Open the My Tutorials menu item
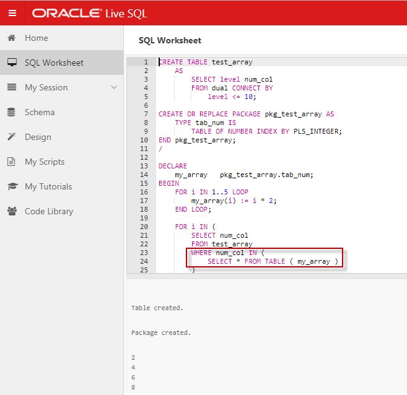407x395 pixels. click(62, 186)
